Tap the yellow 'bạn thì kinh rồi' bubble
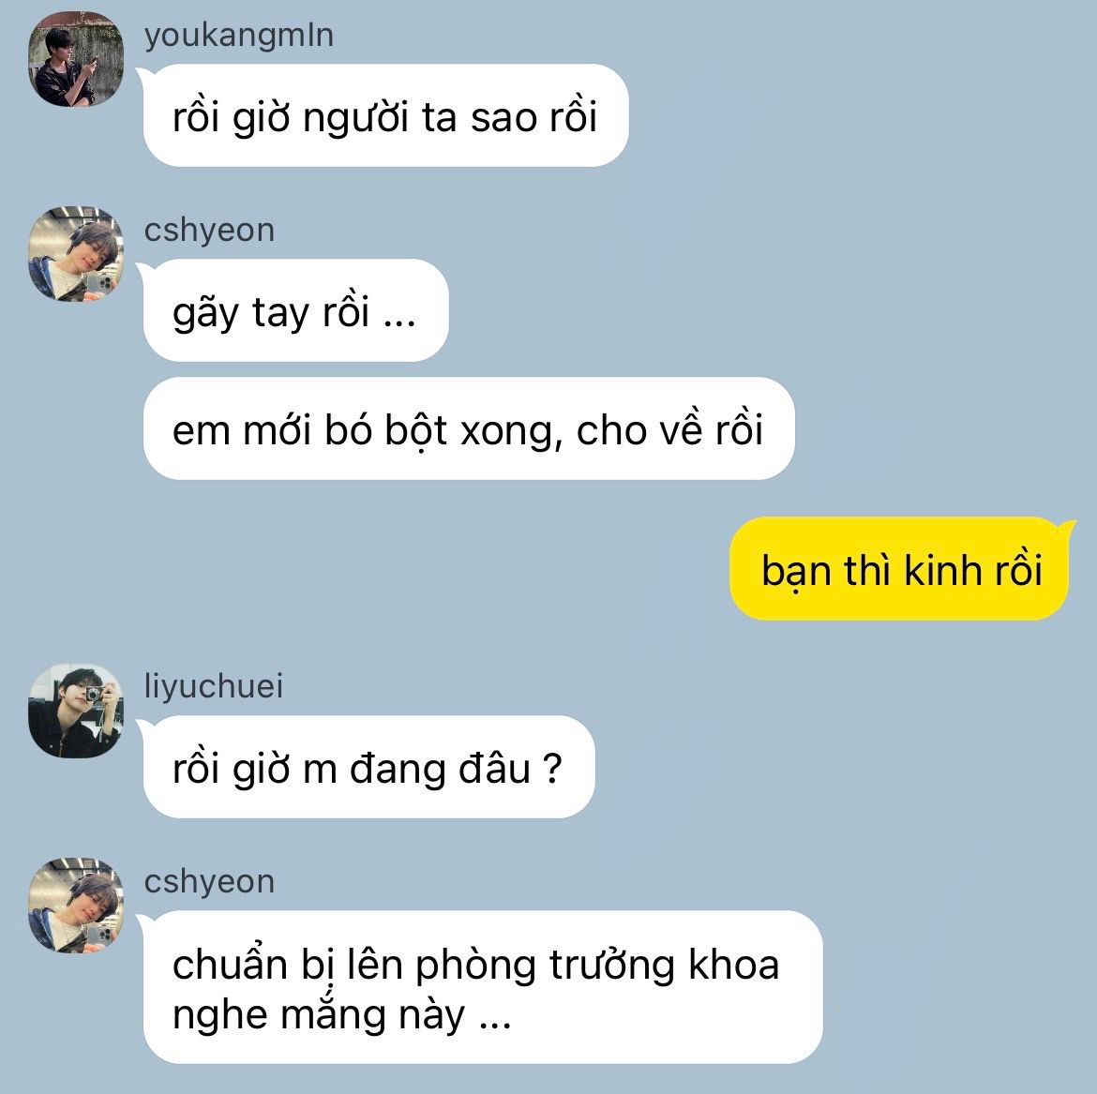Image resolution: width=1097 pixels, height=1094 pixels. pyautogui.click(x=900, y=569)
